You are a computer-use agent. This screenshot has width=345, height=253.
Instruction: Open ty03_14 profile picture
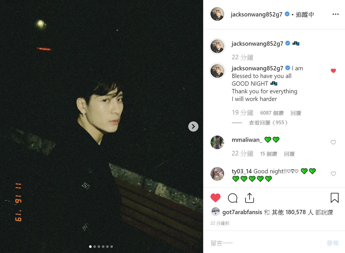pyautogui.click(x=217, y=174)
